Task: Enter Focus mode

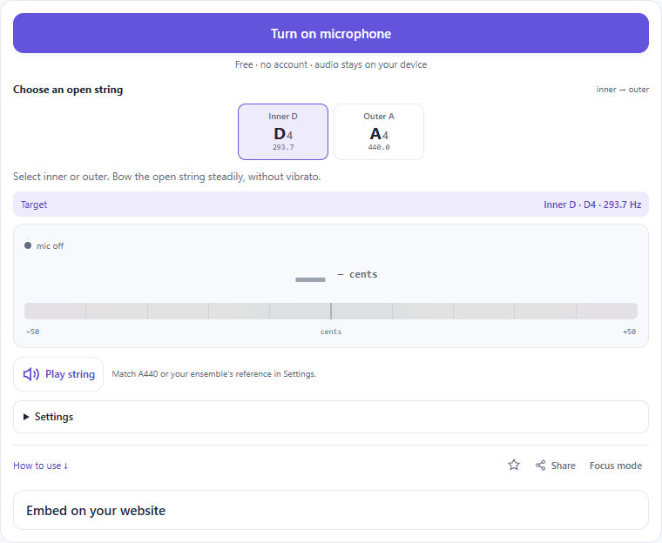Action: pos(616,466)
